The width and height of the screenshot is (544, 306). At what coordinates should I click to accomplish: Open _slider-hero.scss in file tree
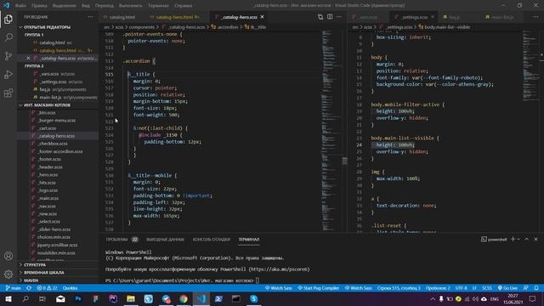(x=54, y=229)
